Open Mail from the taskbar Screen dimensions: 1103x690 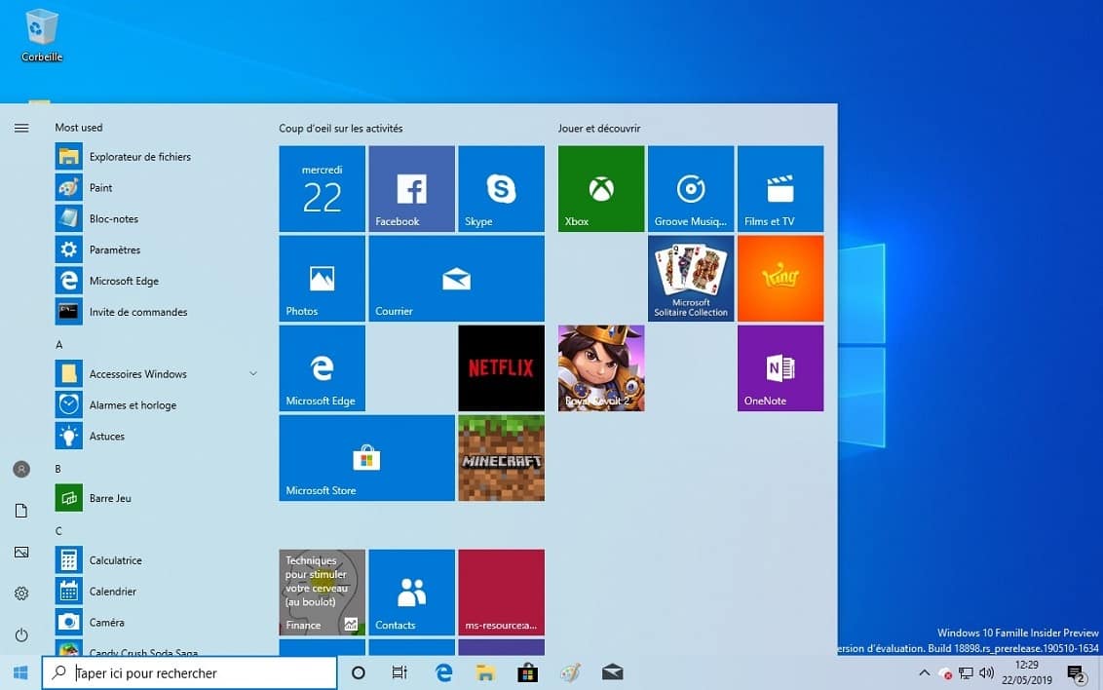tap(613, 673)
